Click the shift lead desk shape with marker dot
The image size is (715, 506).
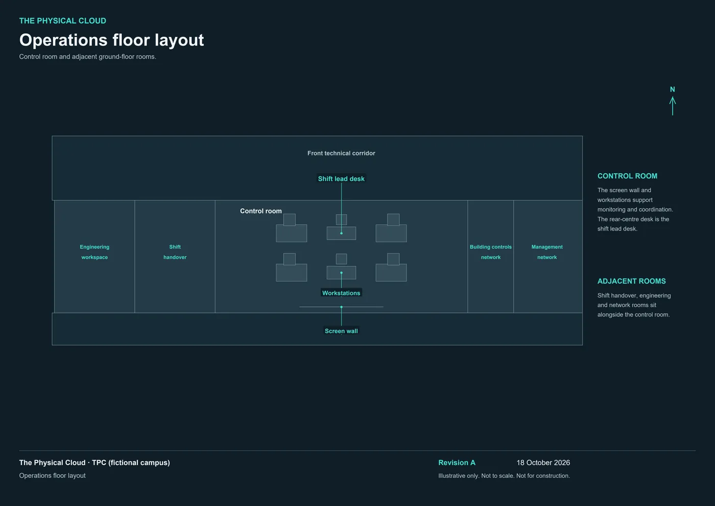coord(341,234)
